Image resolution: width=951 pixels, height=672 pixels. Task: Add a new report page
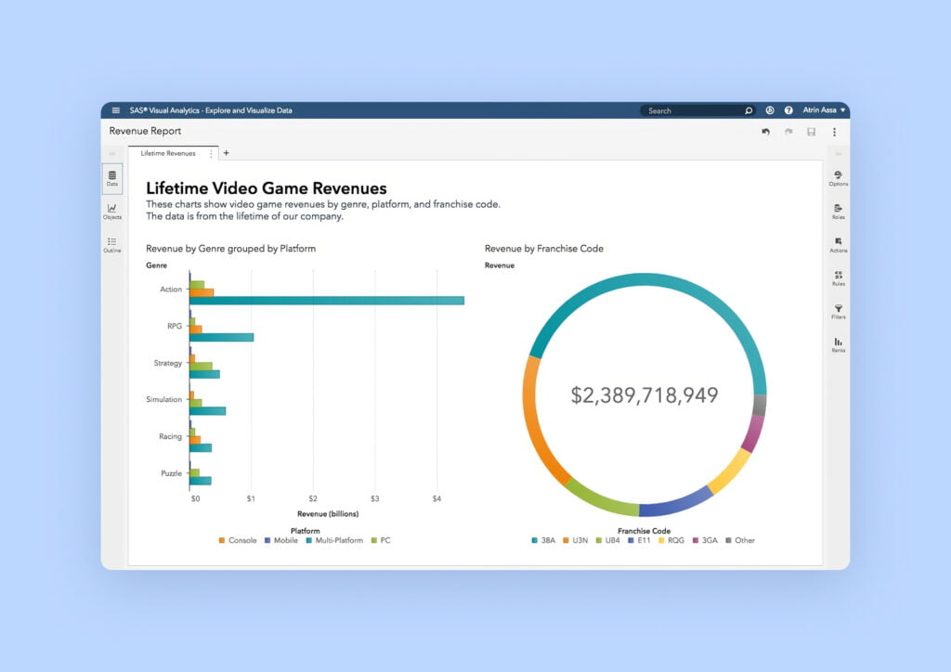tap(226, 152)
